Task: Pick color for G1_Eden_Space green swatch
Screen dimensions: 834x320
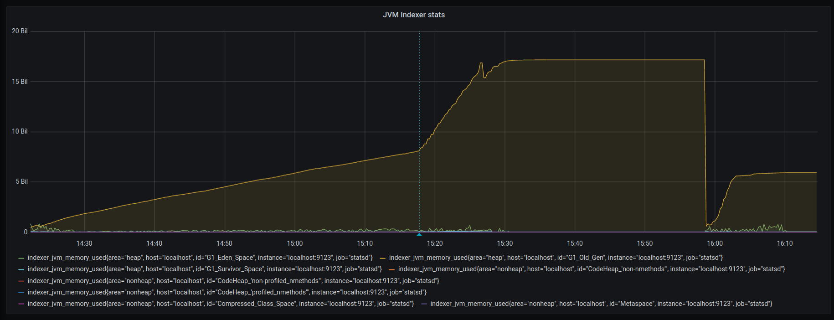Action: [x=21, y=258]
